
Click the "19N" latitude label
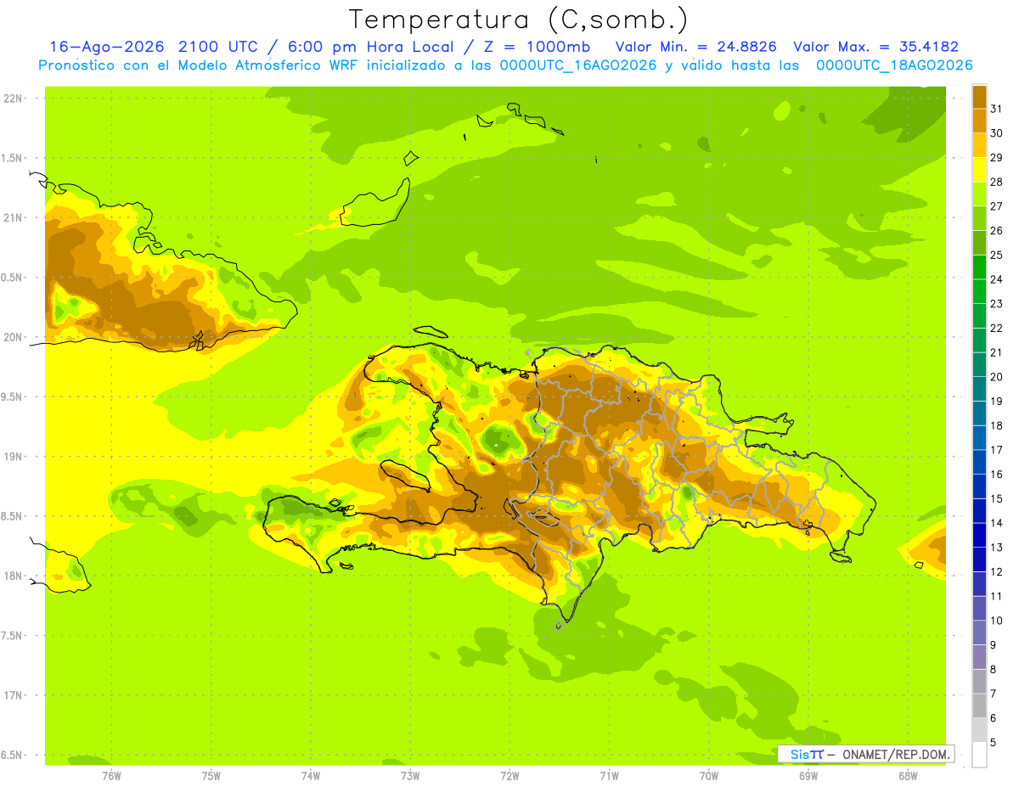(13, 457)
